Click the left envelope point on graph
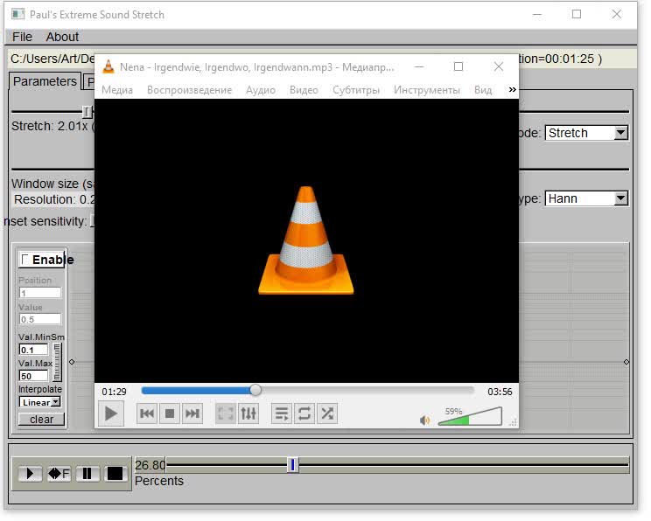The height and width of the screenshot is (521, 651). click(72, 362)
